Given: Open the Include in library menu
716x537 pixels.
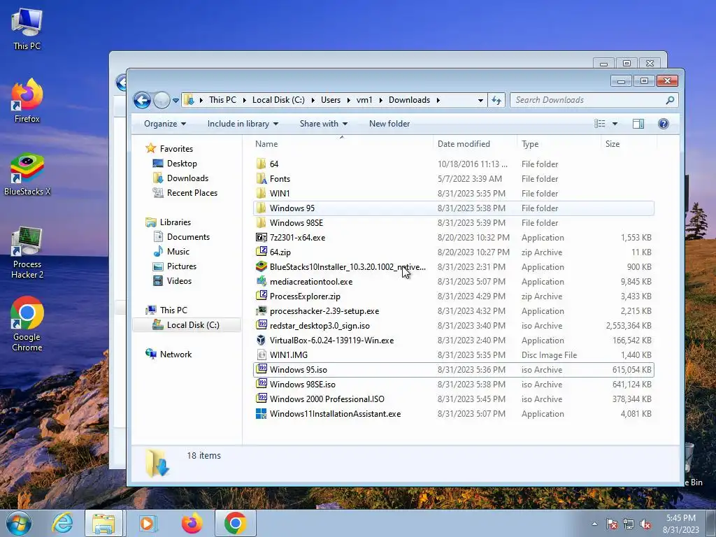Looking at the screenshot, I should 243,124.
